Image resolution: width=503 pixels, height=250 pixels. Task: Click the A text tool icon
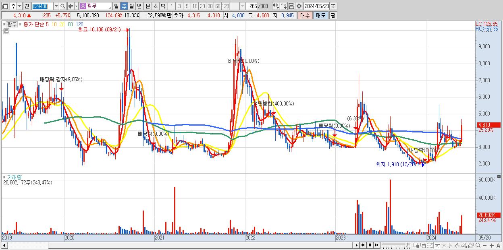click(x=499, y=245)
